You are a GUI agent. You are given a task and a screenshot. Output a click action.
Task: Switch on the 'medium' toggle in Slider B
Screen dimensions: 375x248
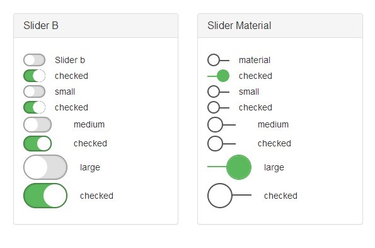click(37, 124)
